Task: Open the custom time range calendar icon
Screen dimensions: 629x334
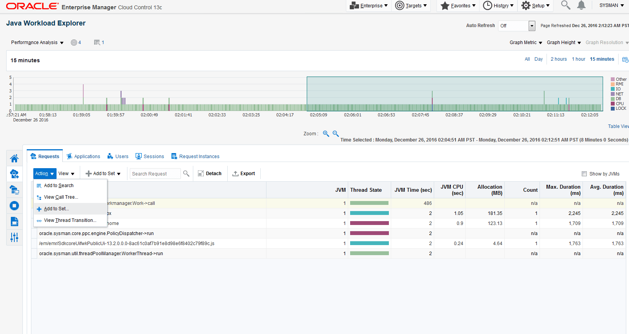Action: 625,60
